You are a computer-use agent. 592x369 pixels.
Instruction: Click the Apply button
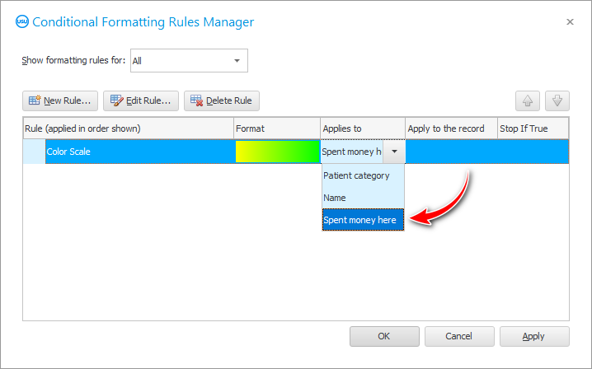coord(534,336)
